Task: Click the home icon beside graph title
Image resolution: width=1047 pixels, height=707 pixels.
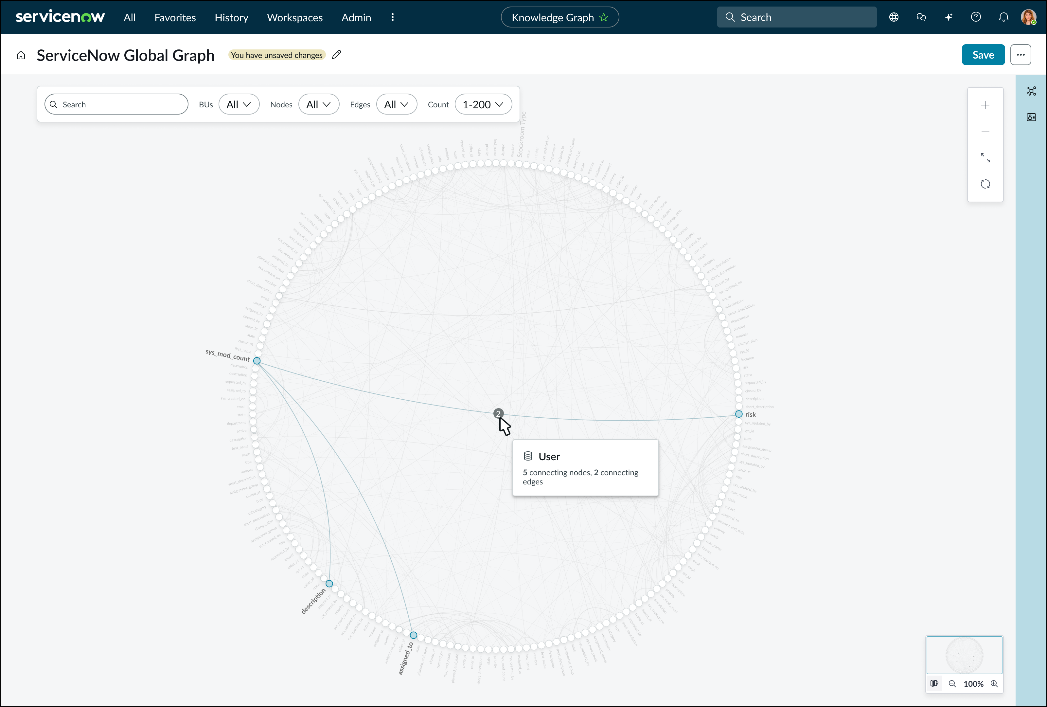Action: click(21, 55)
